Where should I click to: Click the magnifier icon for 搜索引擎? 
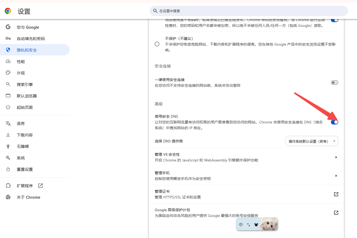coord(8,84)
